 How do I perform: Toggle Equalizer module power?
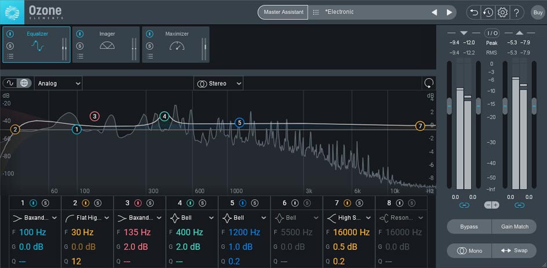[10, 34]
